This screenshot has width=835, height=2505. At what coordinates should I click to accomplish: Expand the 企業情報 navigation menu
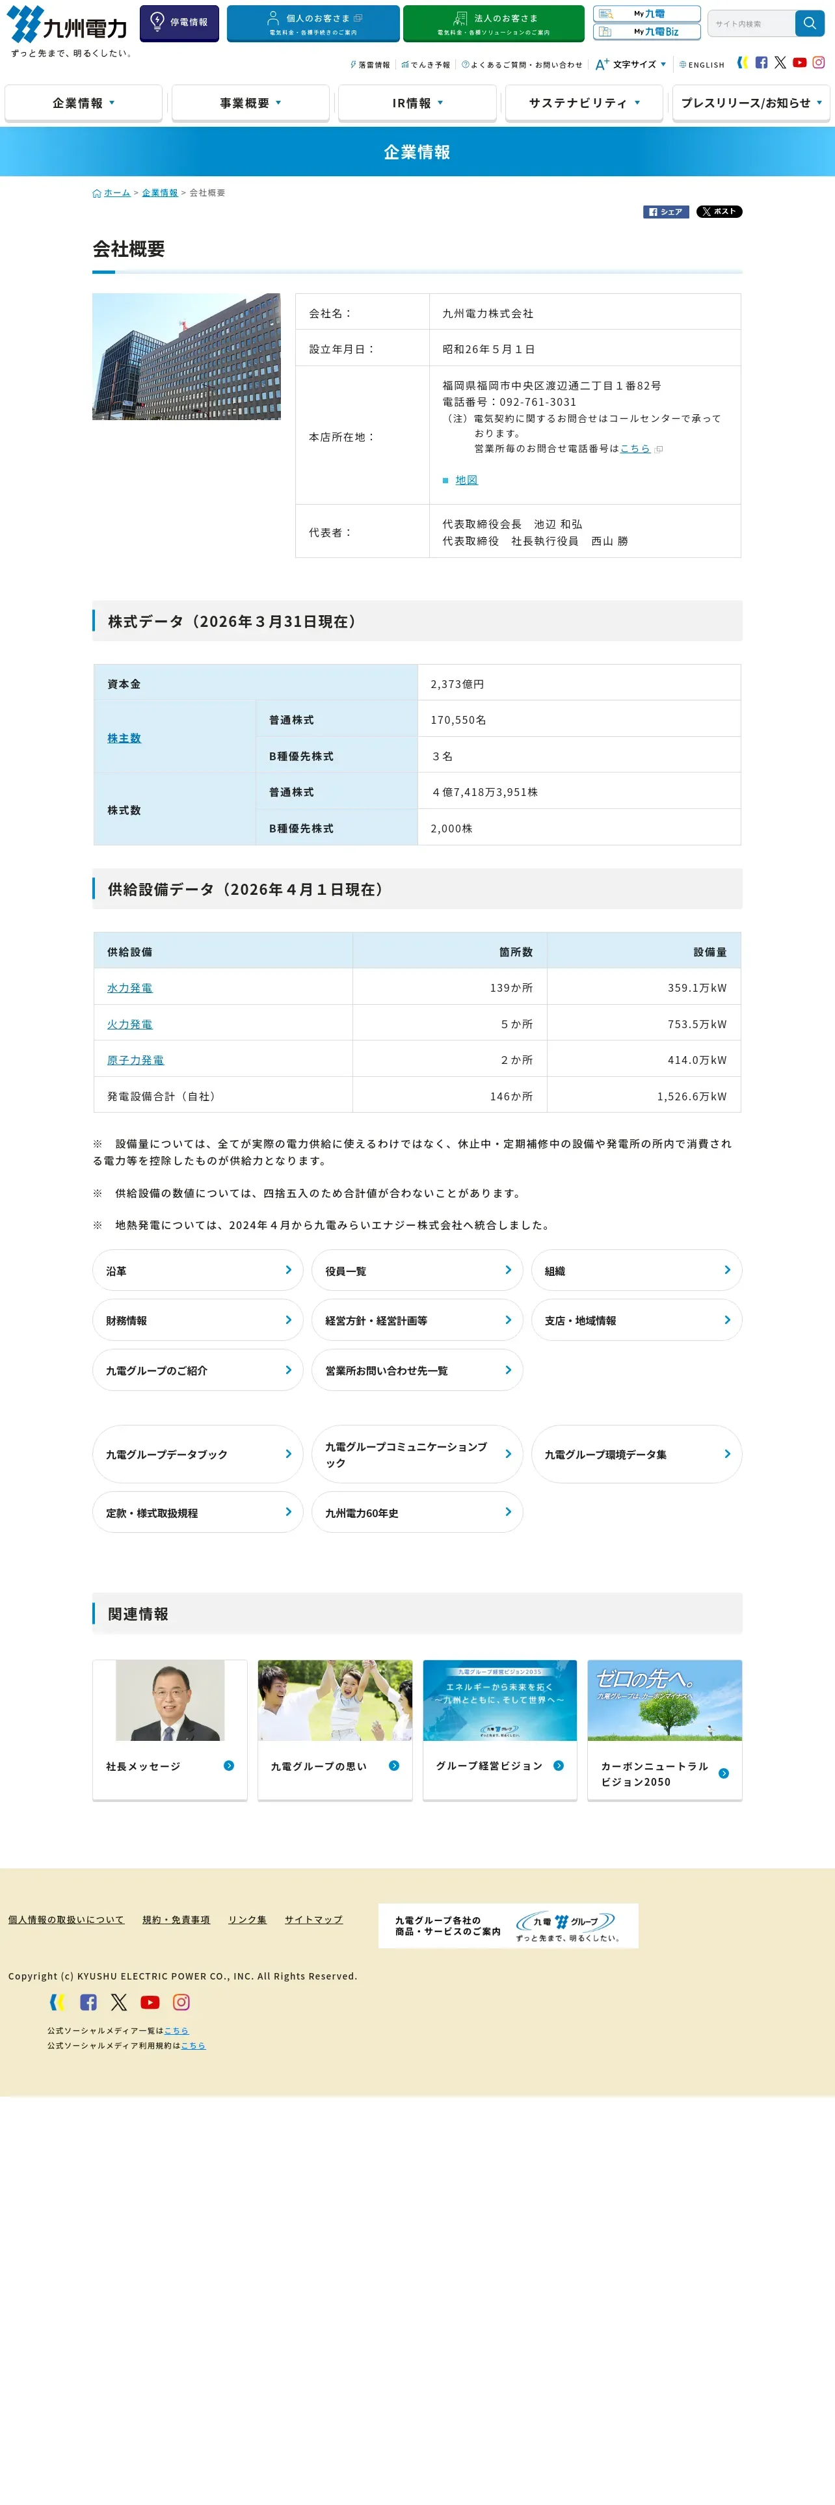pyautogui.click(x=84, y=103)
